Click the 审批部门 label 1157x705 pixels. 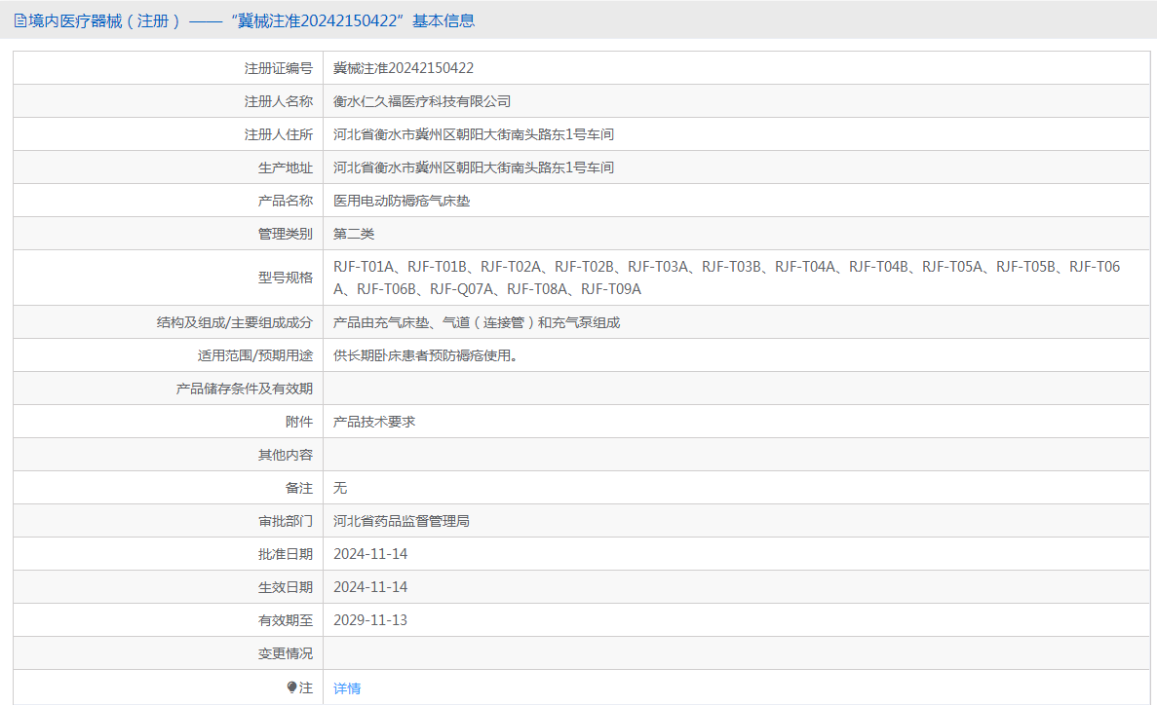pos(286,521)
